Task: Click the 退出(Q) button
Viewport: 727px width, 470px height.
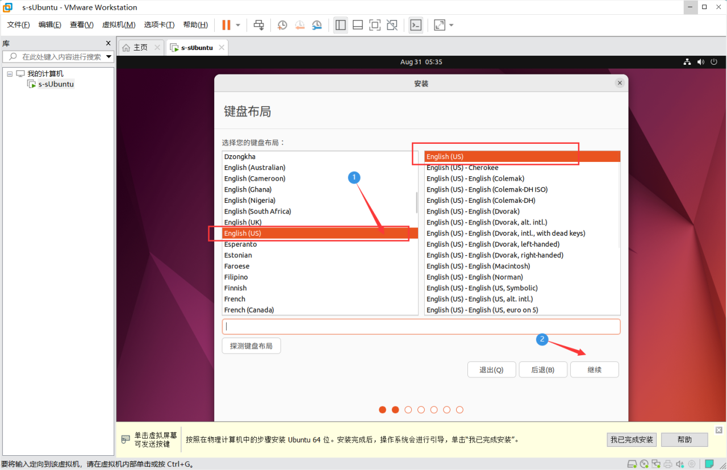Action: click(x=491, y=369)
